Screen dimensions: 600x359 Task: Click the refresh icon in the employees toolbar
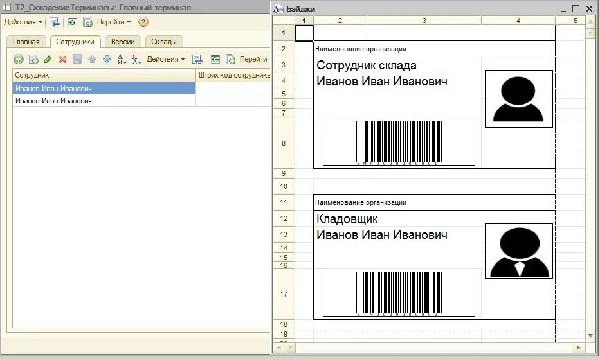pos(215,59)
